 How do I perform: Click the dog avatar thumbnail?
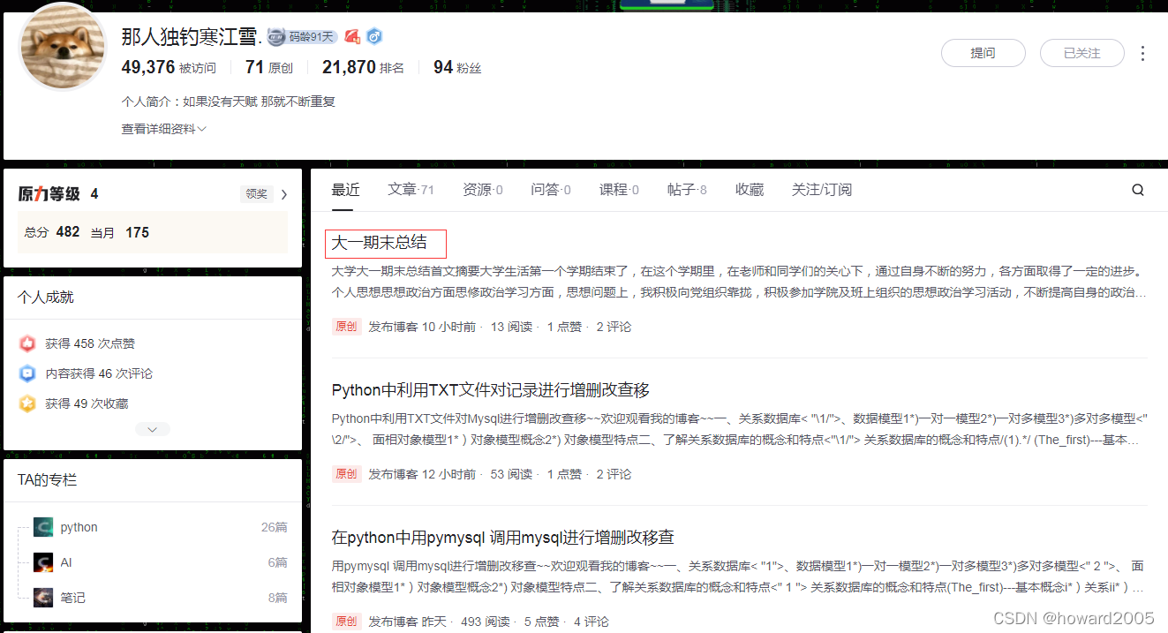(x=62, y=46)
